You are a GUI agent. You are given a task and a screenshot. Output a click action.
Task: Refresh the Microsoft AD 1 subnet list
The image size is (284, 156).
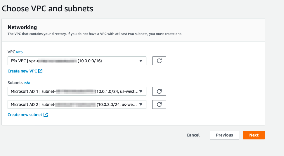[x=159, y=91]
